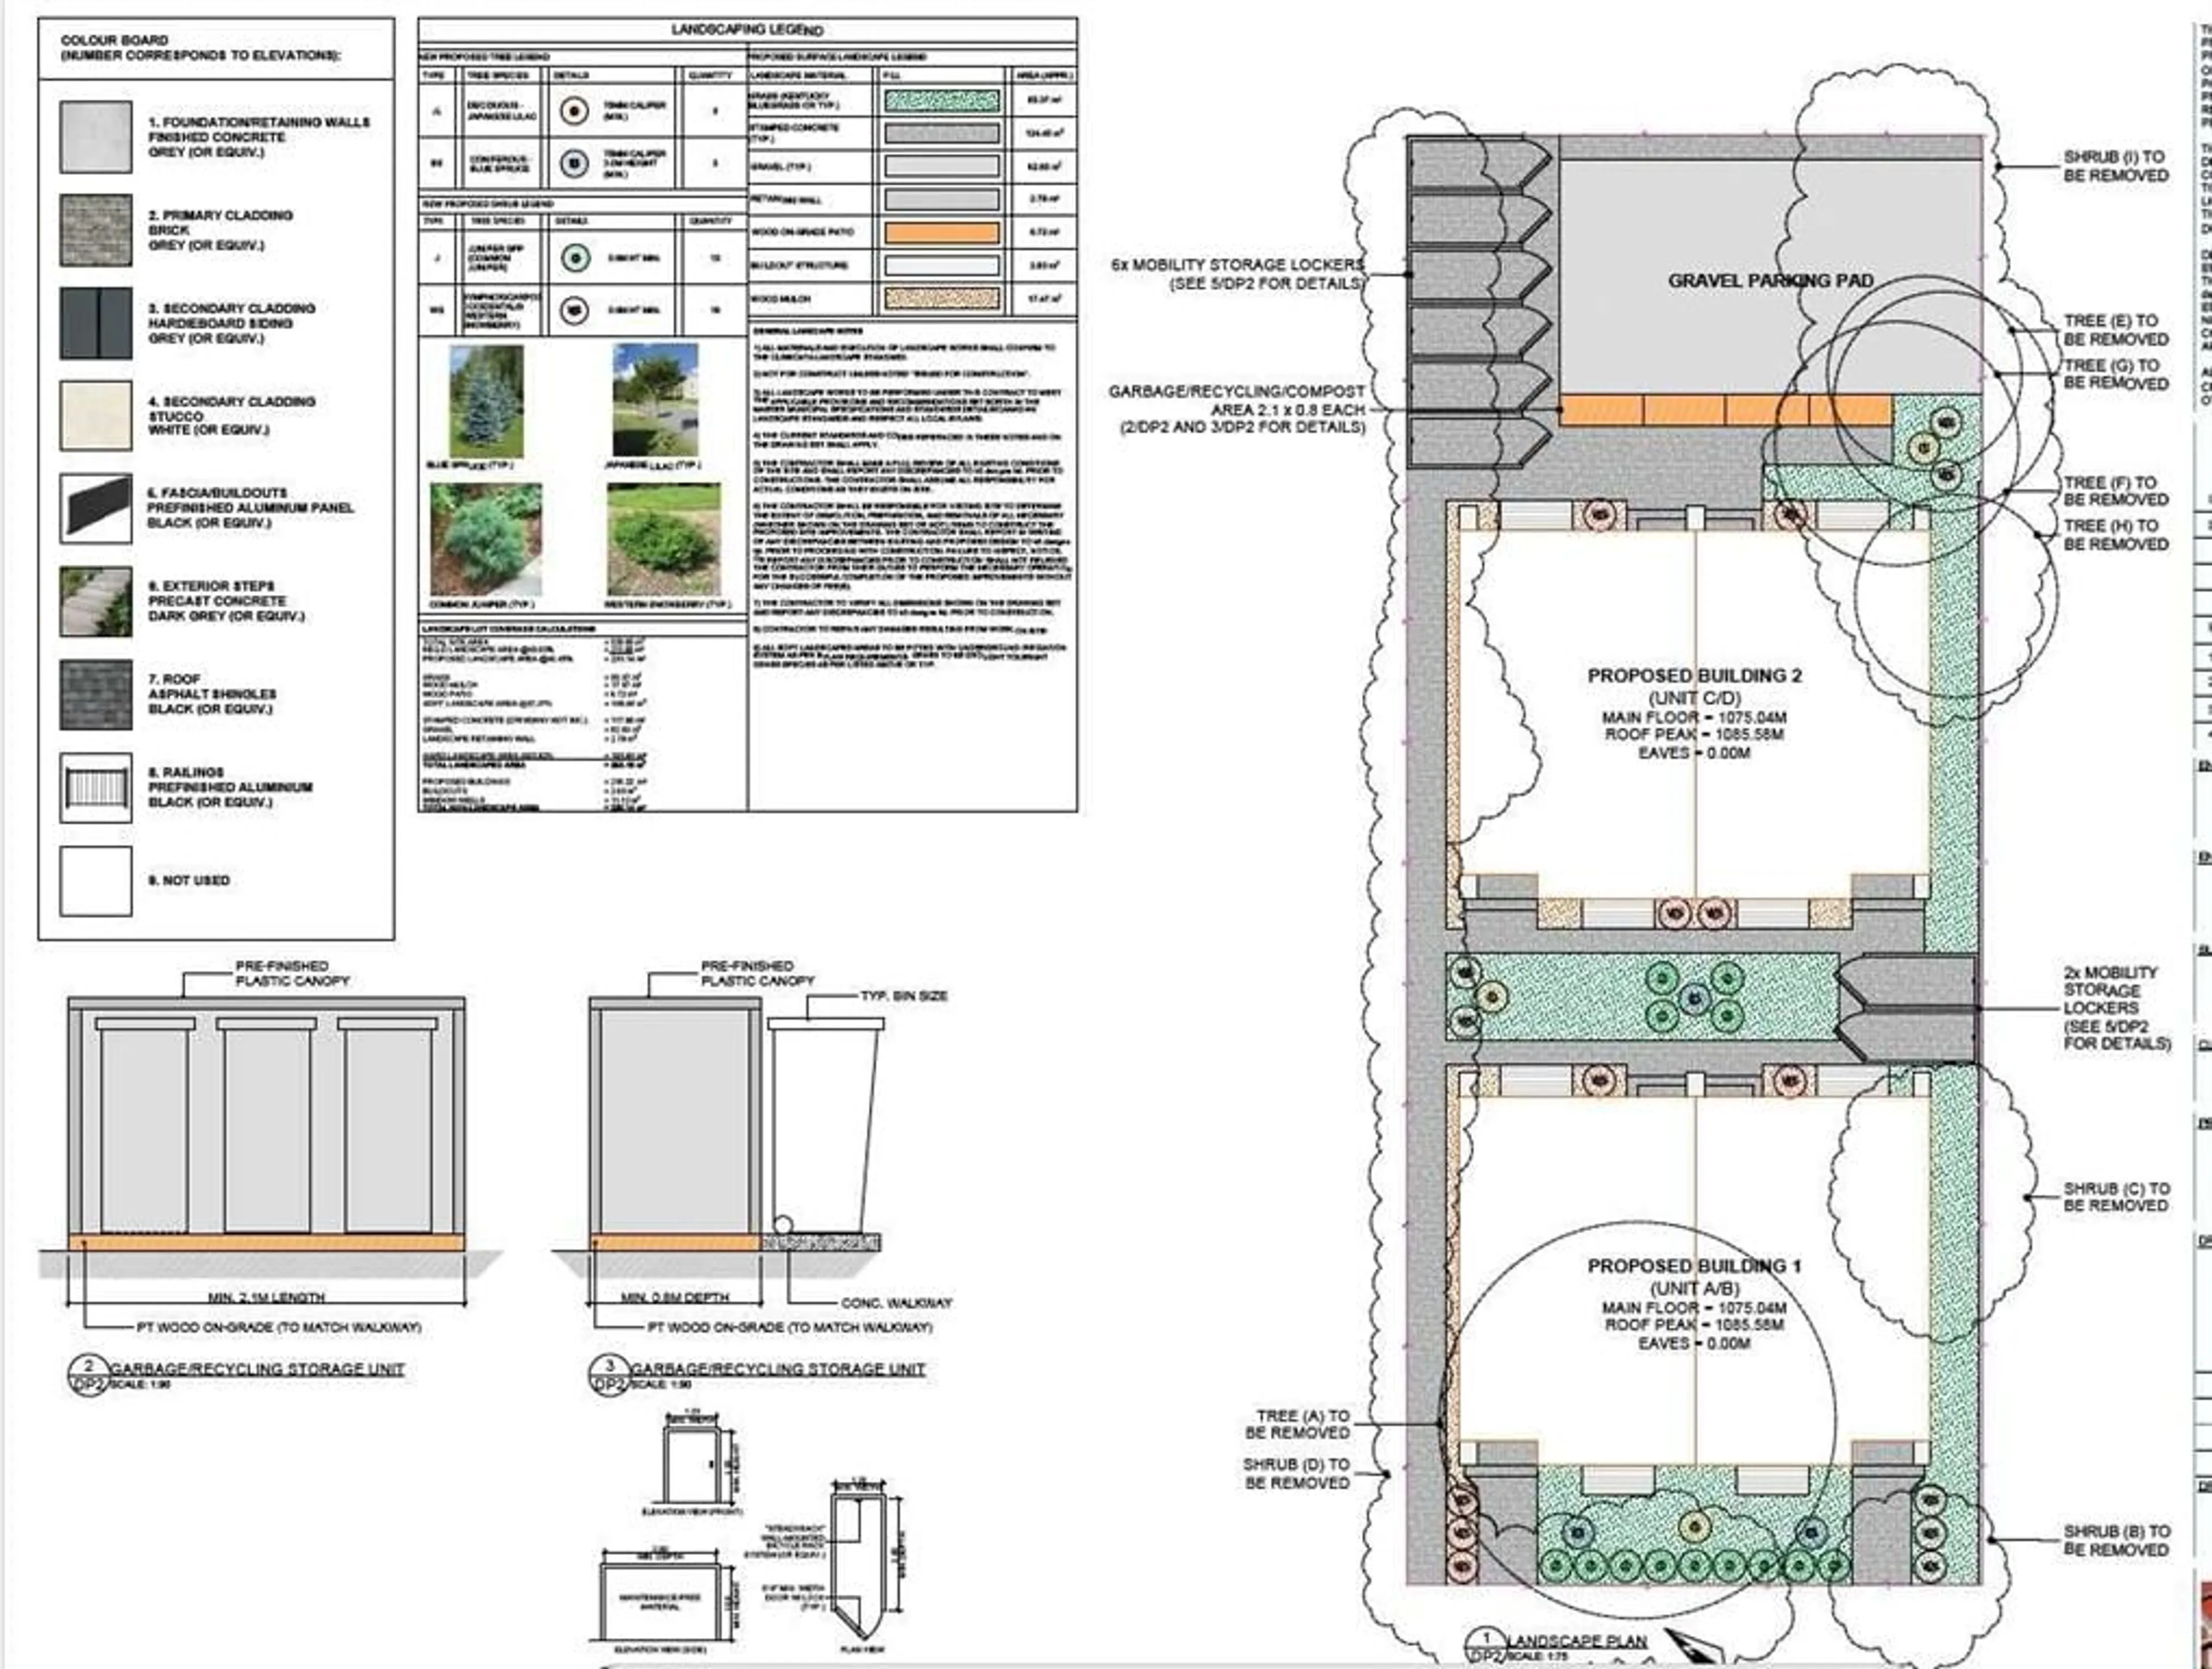Click the Tree (H) To Be Removed label
The height and width of the screenshot is (1669, 2212).
2116,535
